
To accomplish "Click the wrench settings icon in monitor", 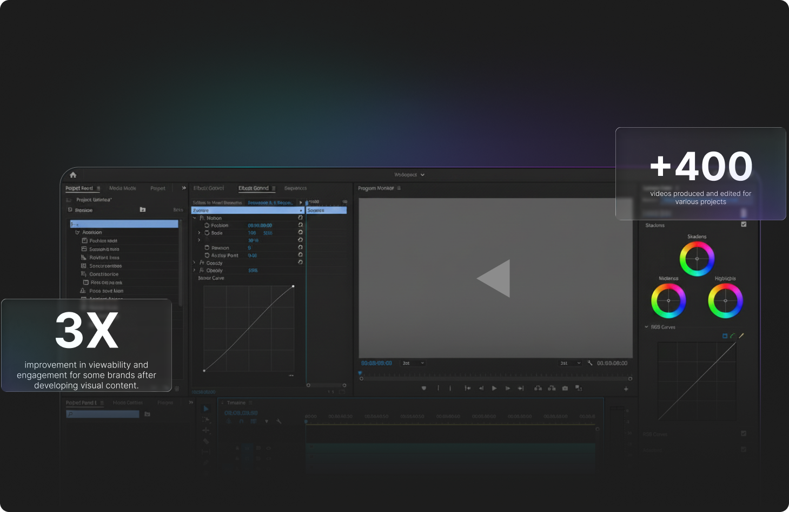I will tap(590, 363).
